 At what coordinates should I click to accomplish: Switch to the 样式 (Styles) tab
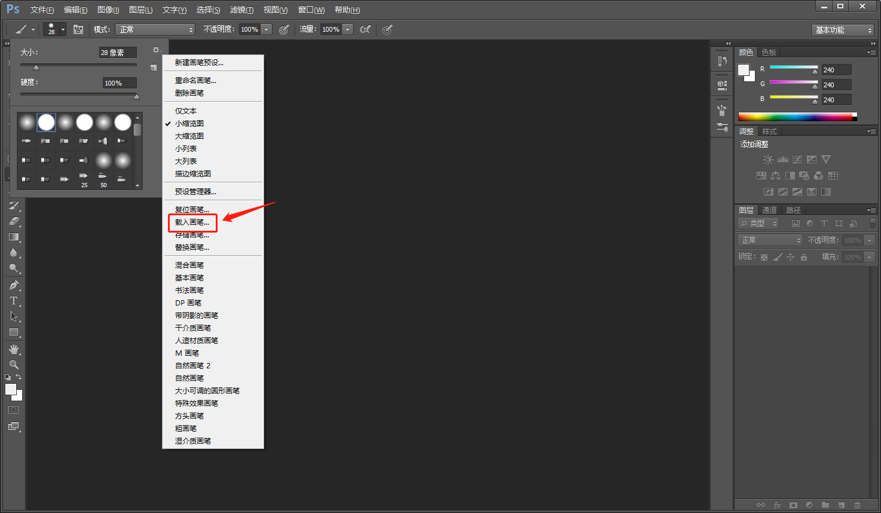(x=769, y=132)
